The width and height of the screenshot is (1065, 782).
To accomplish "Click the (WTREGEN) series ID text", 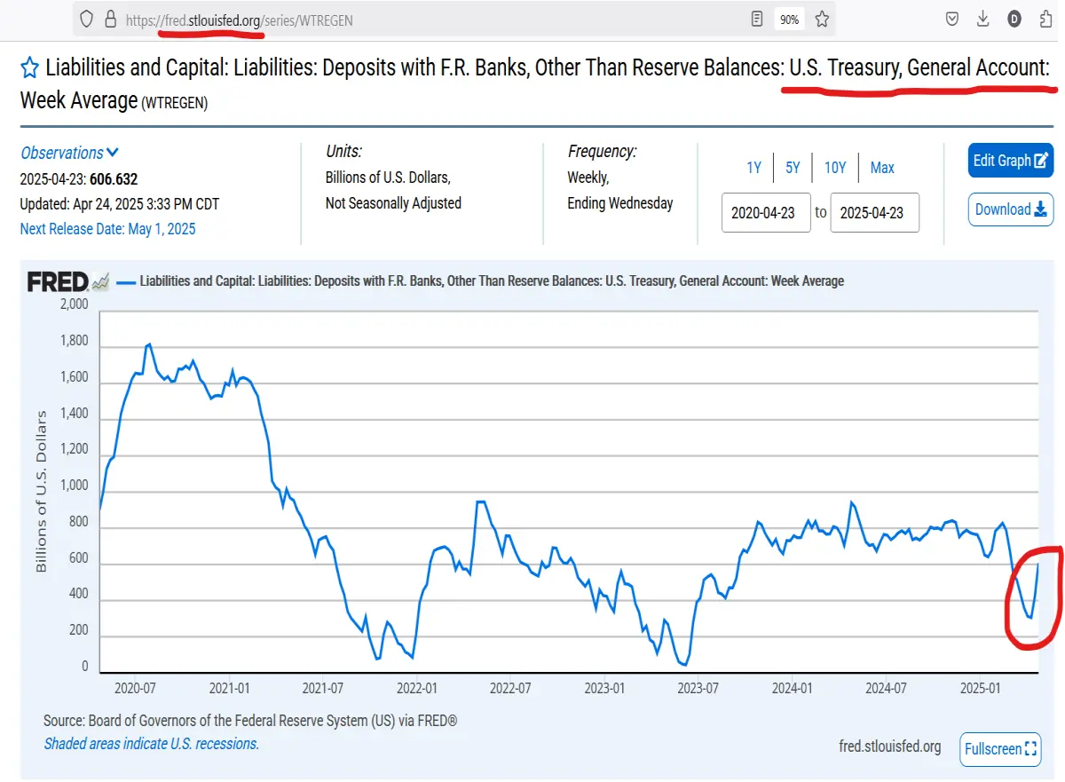I will tap(175, 103).
